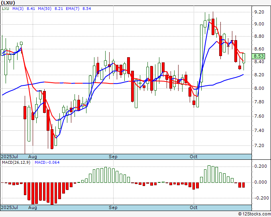Click Oct on the MACD timeline
The image size is (271, 217).
pos(193,207)
